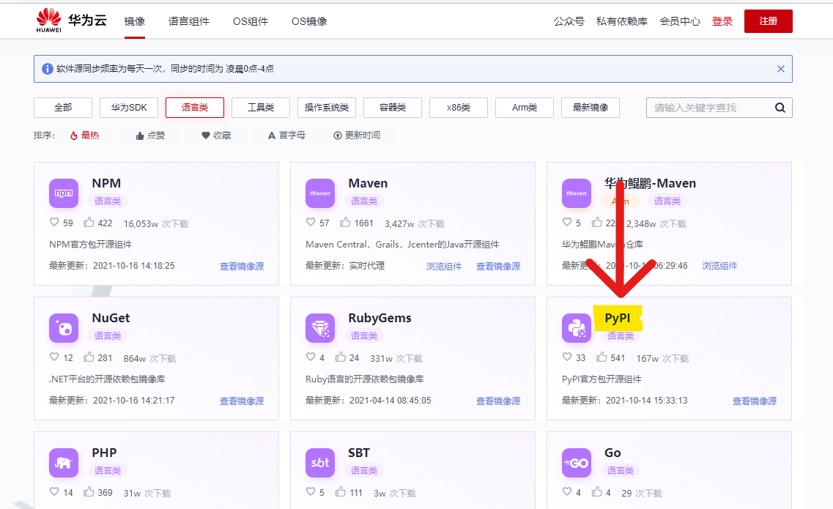
Task: Open Maven 查看镜像源 link
Action: (498, 266)
